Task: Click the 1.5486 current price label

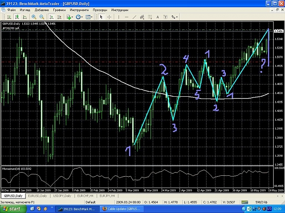Action: (279, 31)
